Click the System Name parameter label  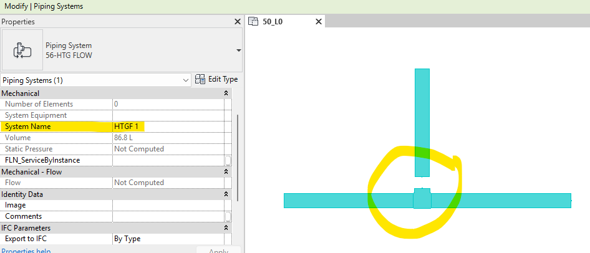(x=28, y=126)
